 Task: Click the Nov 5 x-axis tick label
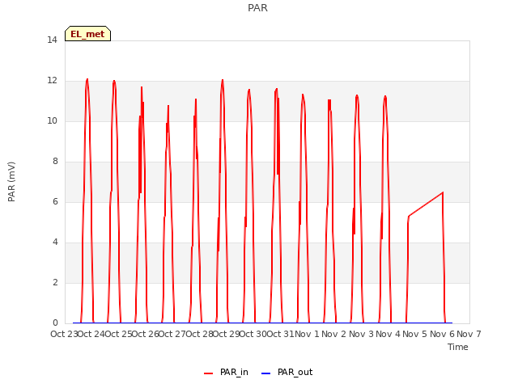415,334
